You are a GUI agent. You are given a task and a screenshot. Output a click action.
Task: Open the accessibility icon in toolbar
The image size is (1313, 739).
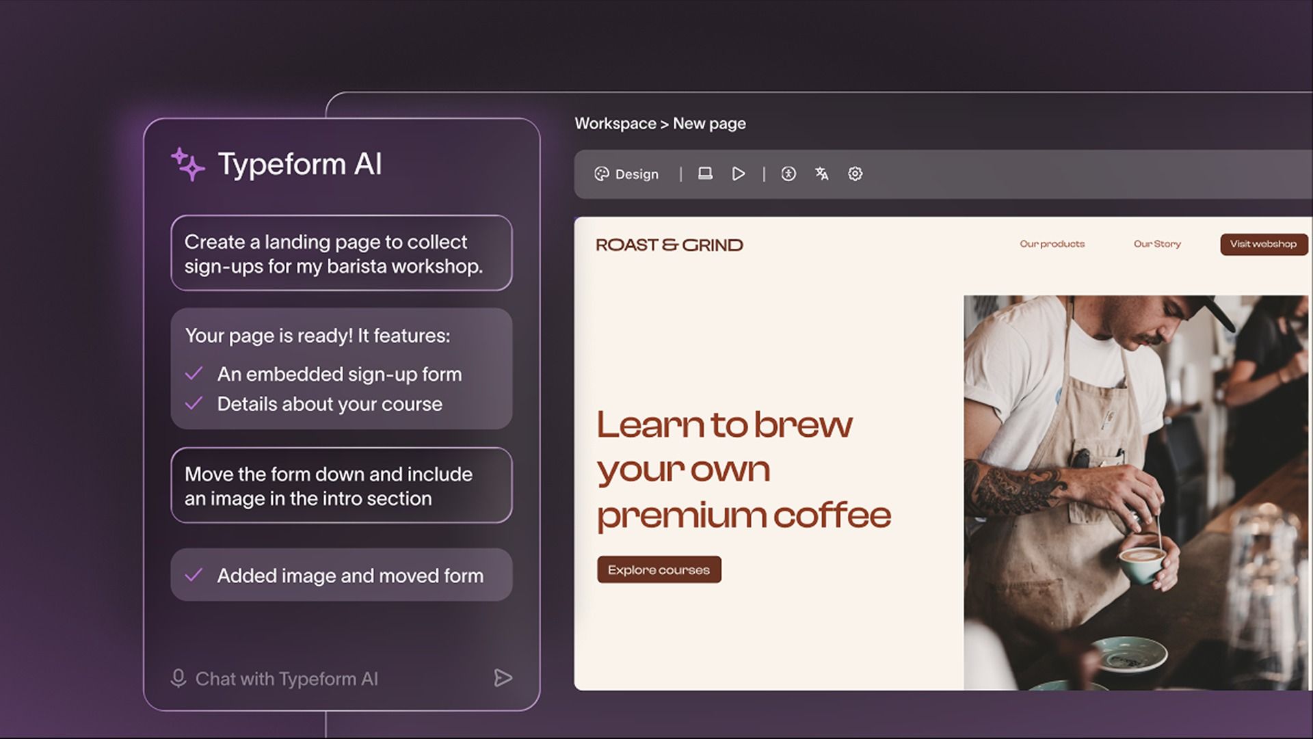pyautogui.click(x=788, y=174)
